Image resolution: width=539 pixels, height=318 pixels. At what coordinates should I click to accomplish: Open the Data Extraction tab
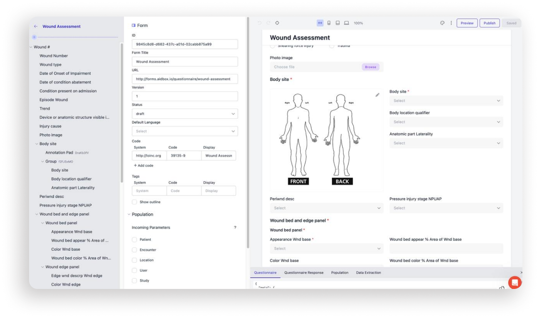(x=368, y=273)
